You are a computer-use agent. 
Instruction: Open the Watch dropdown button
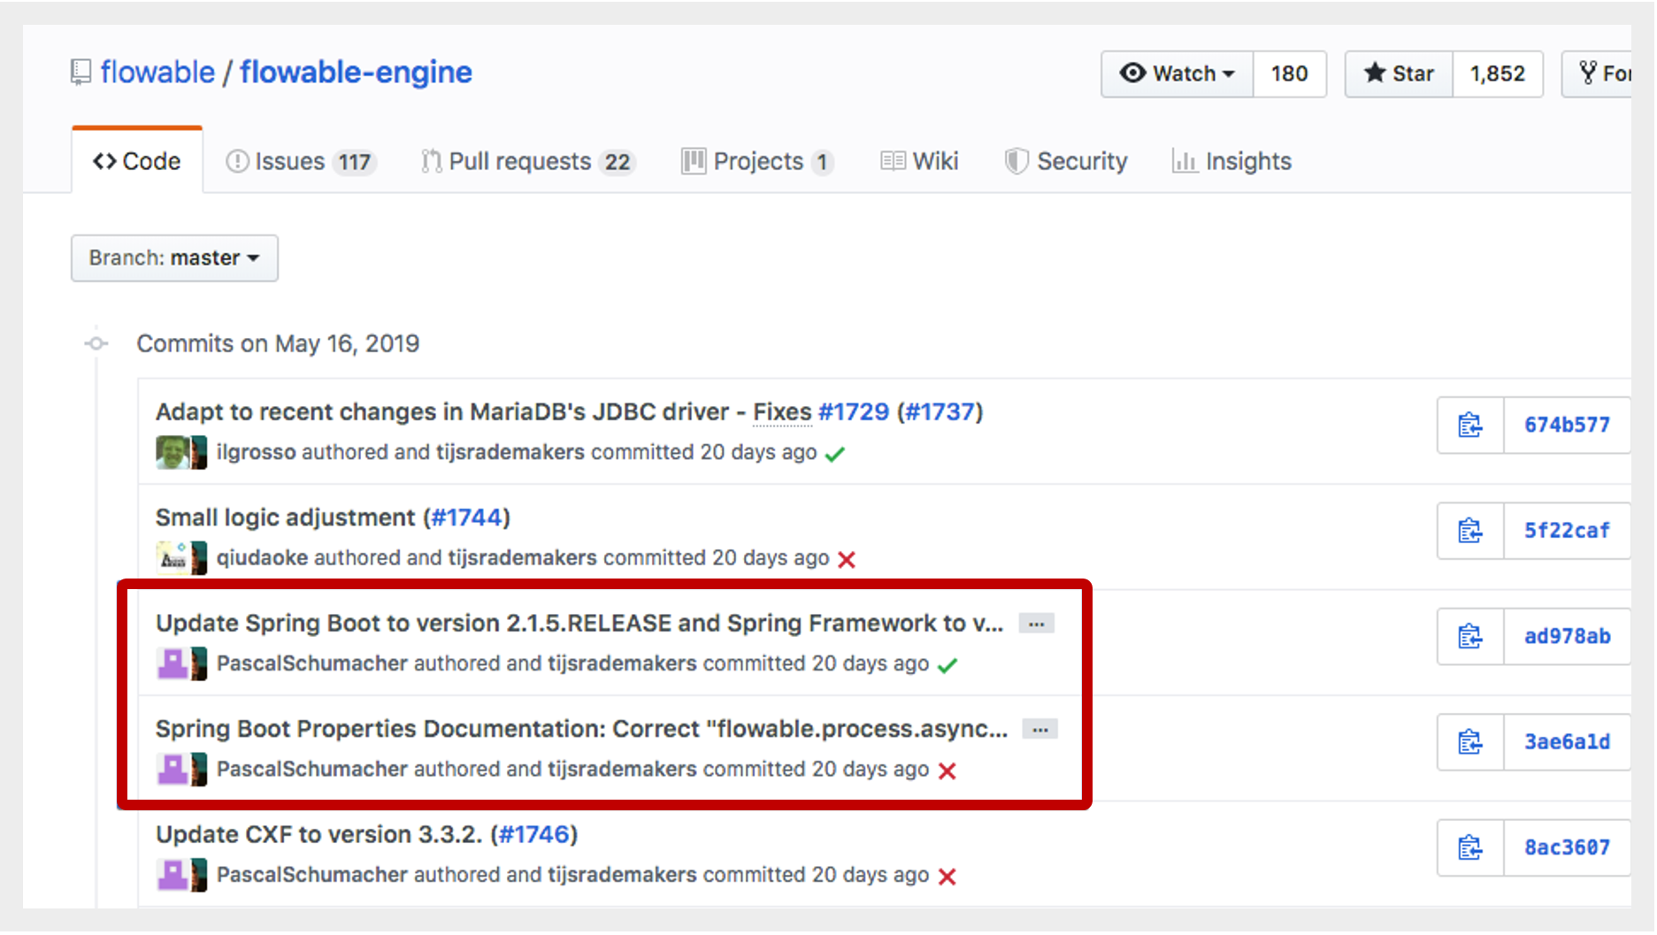(1178, 73)
